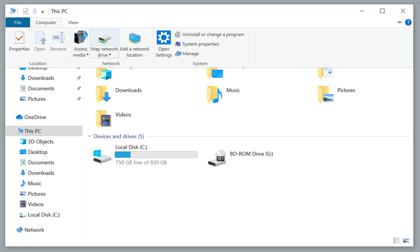
Task: Open the File menu
Action: click(18, 22)
